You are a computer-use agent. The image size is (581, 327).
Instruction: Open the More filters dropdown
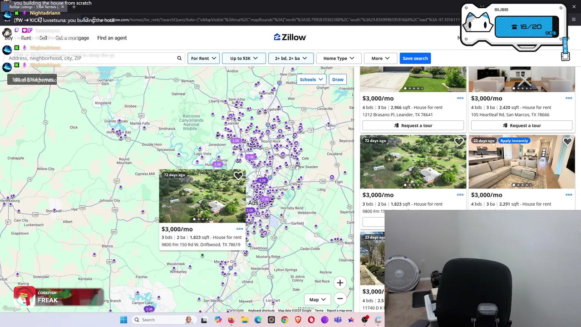[x=380, y=58]
